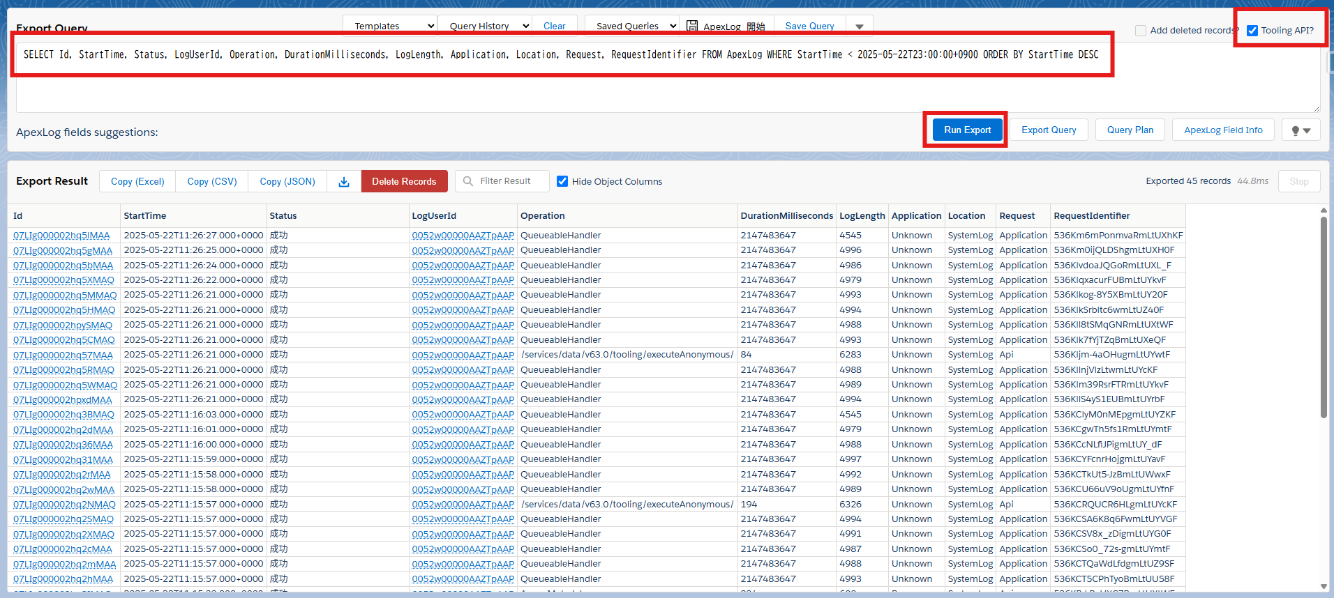Click the LogUserId column header
The image size is (1334, 598).
click(463, 216)
